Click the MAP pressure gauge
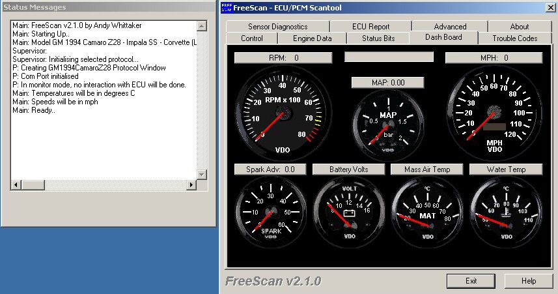 (388, 125)
